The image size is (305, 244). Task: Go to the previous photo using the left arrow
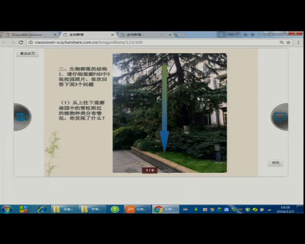click(131, 170)
